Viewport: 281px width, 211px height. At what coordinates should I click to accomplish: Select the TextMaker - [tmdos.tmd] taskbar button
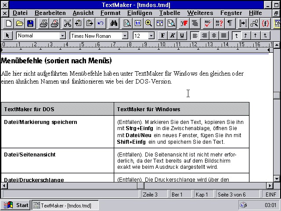pyautogui.click(x=65, y=205)
